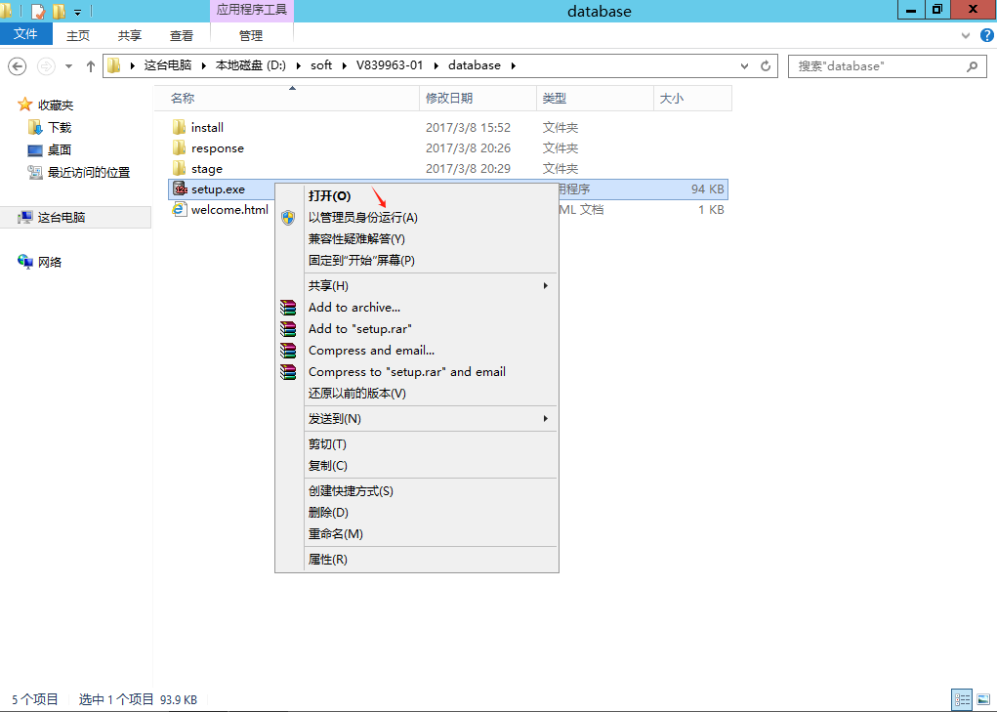Sort by the 修改日期 column header
Screen dimensions: 997x712
pyautogui.click(x=478, y=99)
